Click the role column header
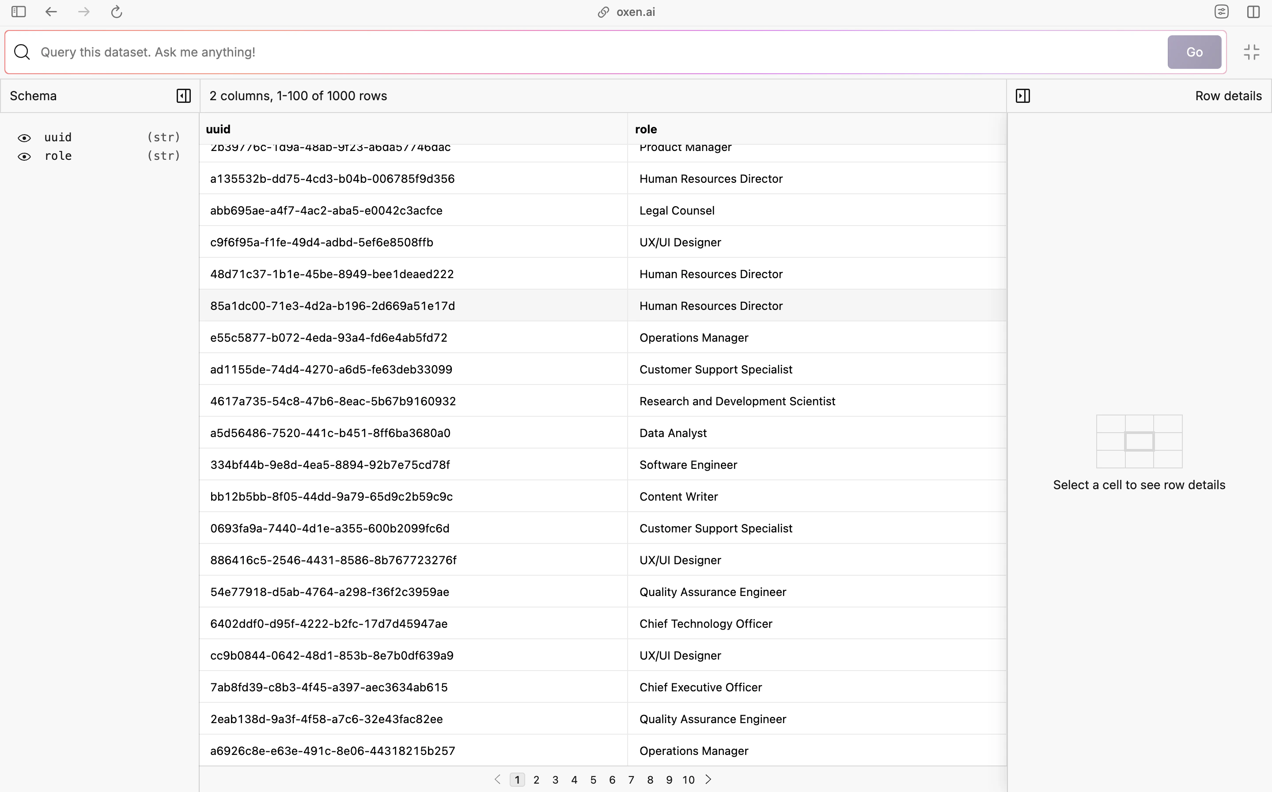Viewport: 1272px width, 792px height. tap(646, 129)
